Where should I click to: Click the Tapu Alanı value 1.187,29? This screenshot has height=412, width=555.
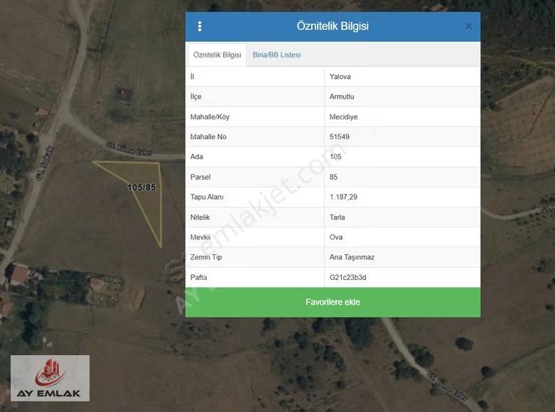(343, 197)
